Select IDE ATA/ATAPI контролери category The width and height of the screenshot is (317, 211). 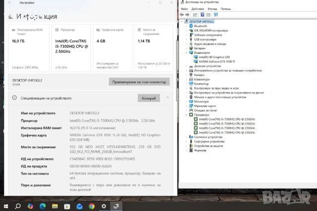[x=211, y=31]
